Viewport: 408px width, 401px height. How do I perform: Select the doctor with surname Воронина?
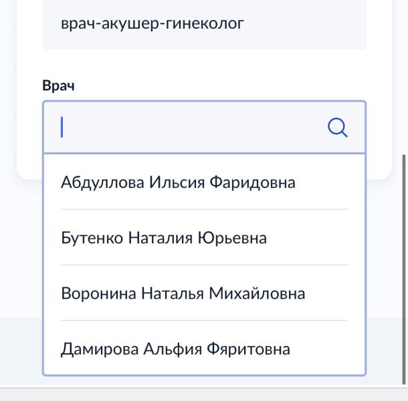tap(183, 293)
